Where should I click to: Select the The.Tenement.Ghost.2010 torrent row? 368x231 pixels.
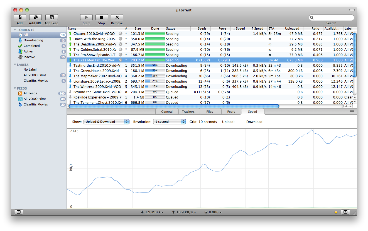click(x=210, y=102)
